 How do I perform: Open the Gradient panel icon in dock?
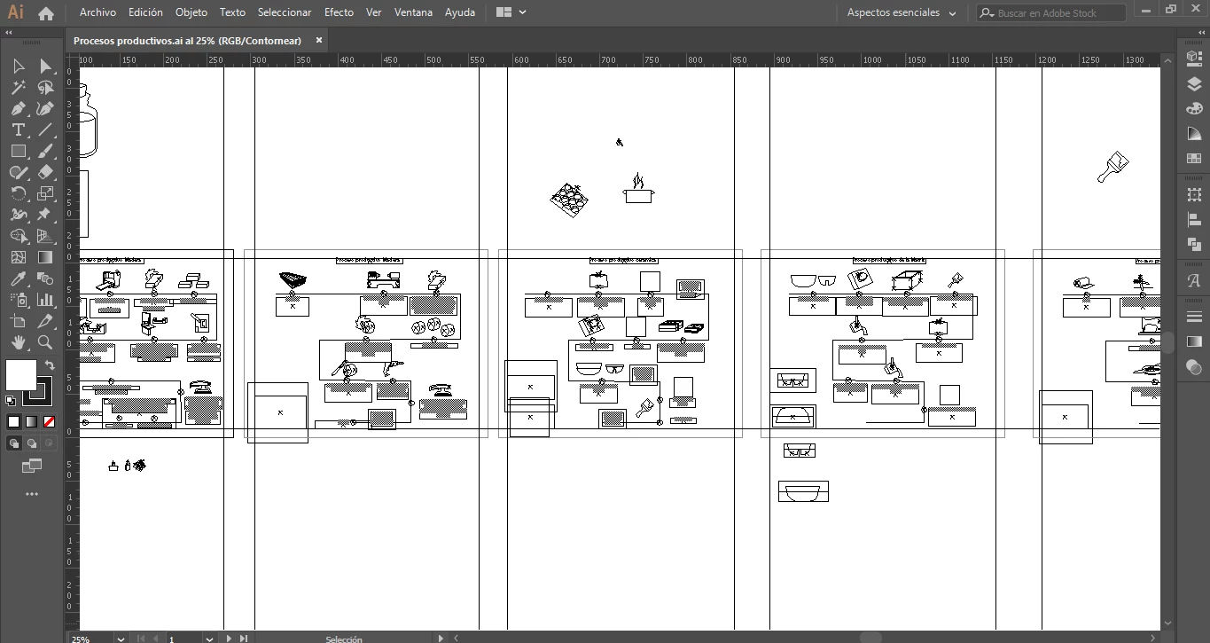1194,341
